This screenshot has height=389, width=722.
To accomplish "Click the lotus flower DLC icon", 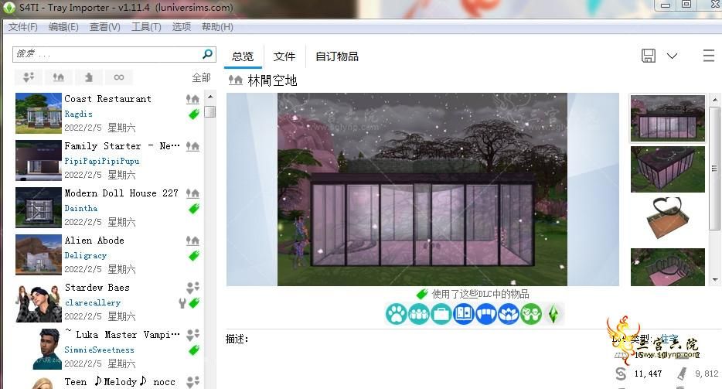I will (x=509, y=314).
